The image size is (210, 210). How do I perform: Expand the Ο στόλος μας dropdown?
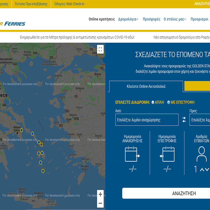pos(175,19)
